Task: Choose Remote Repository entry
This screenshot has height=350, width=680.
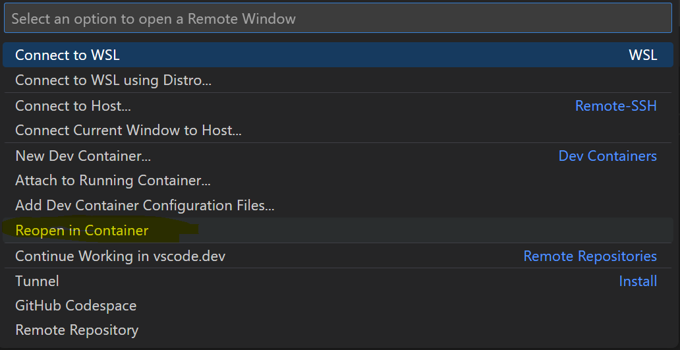Action: 338,330
